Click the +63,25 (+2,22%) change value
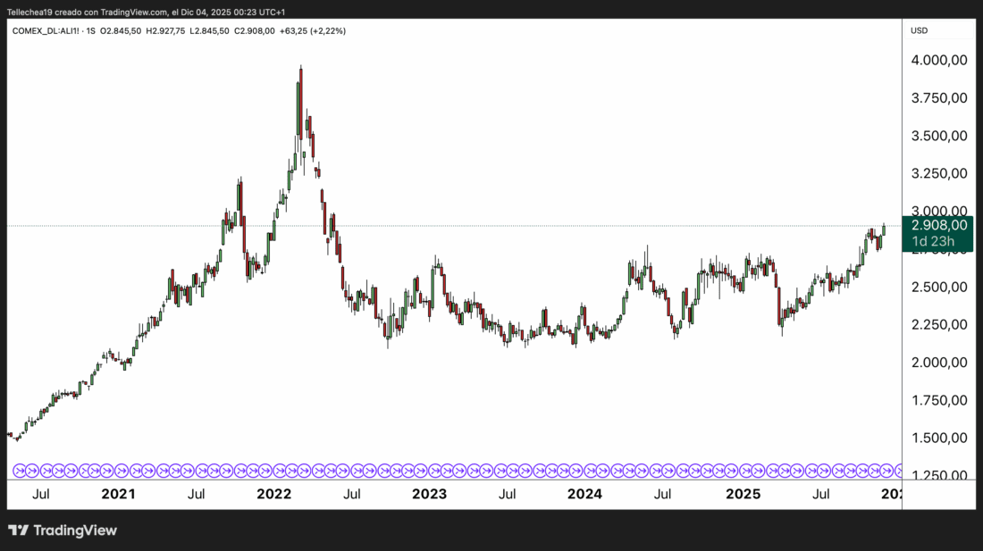983x551 pixels. (x=314, y=30)
